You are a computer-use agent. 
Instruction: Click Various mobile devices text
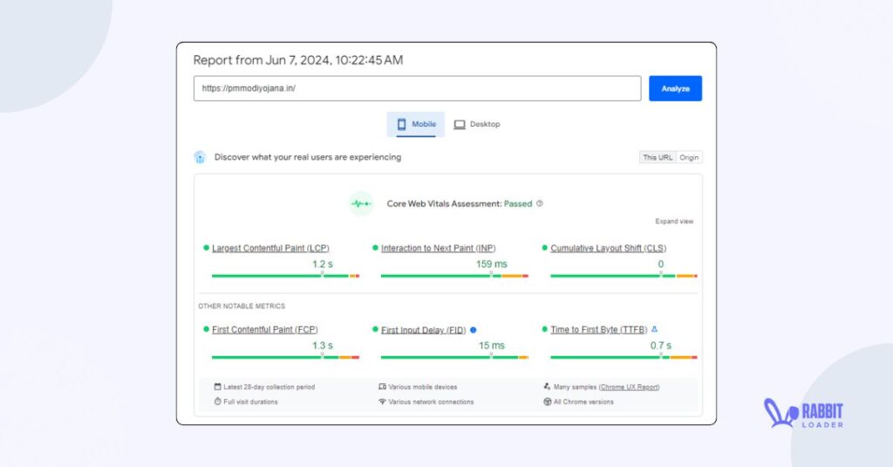coord(423,388)
